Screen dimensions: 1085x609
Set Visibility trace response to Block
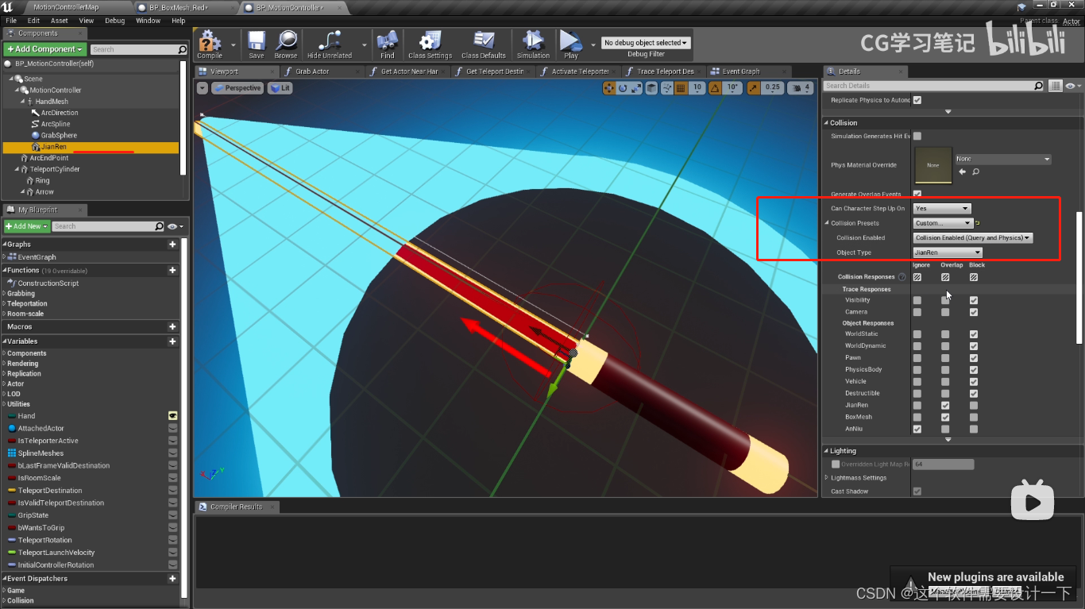[x=974, y=300]
